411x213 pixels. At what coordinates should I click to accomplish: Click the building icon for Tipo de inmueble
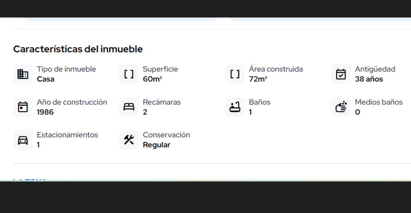tap(23, 74)
